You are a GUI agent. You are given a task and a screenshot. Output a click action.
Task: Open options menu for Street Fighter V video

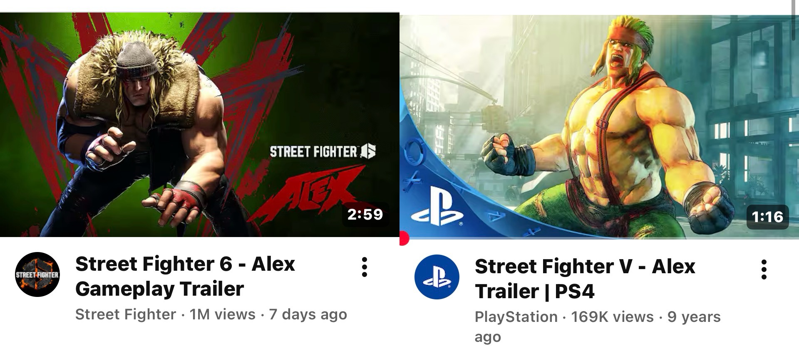point(764,269)
